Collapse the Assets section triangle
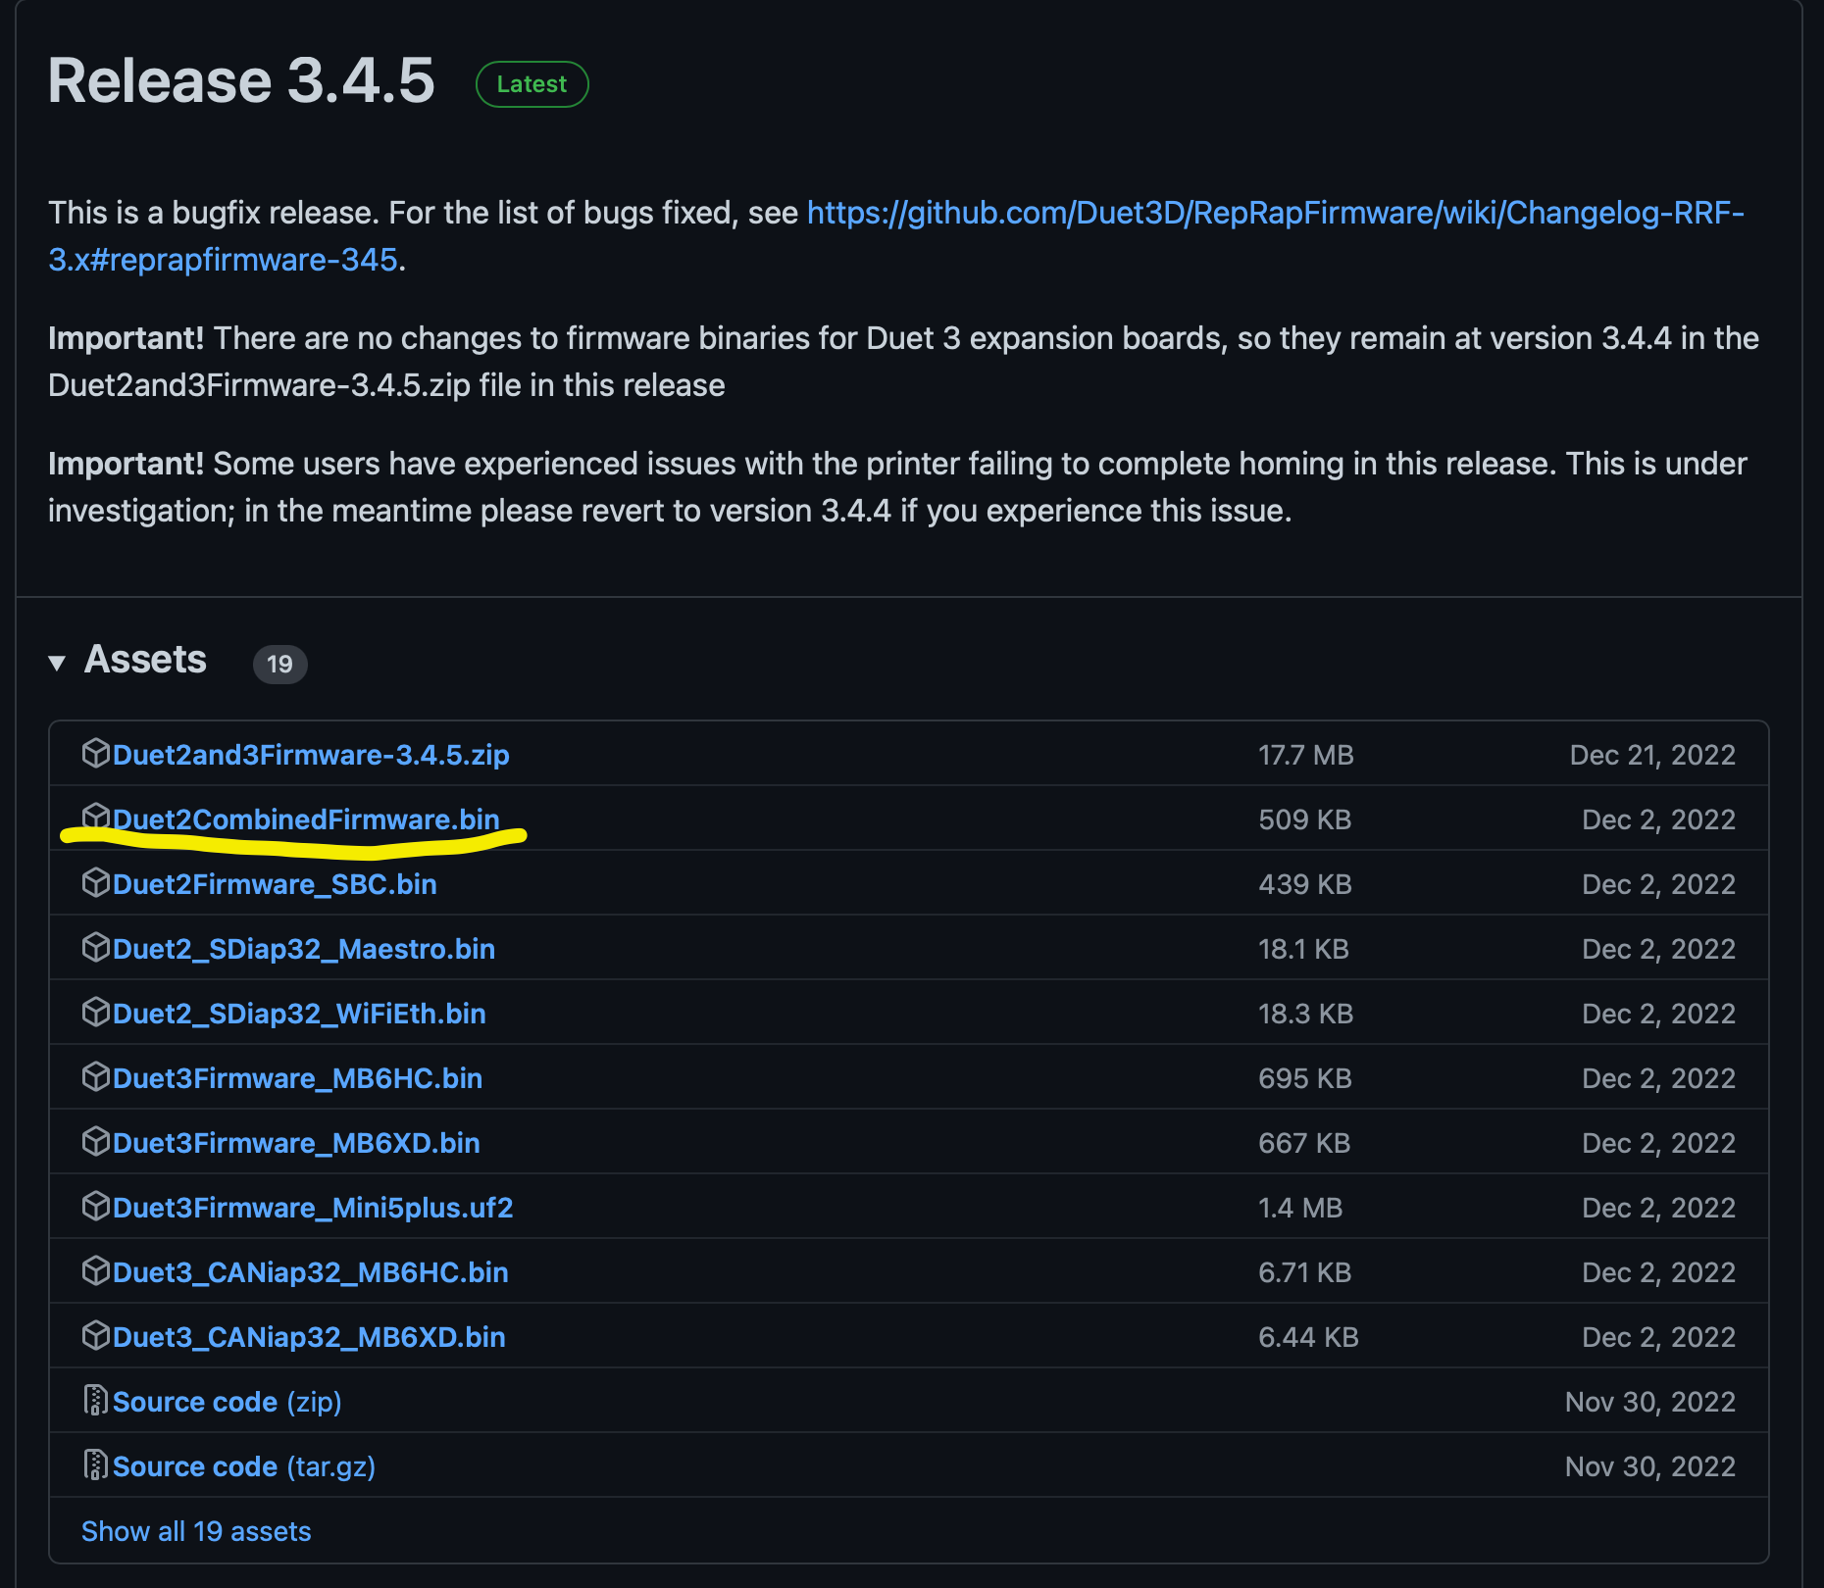 point(57,663)
